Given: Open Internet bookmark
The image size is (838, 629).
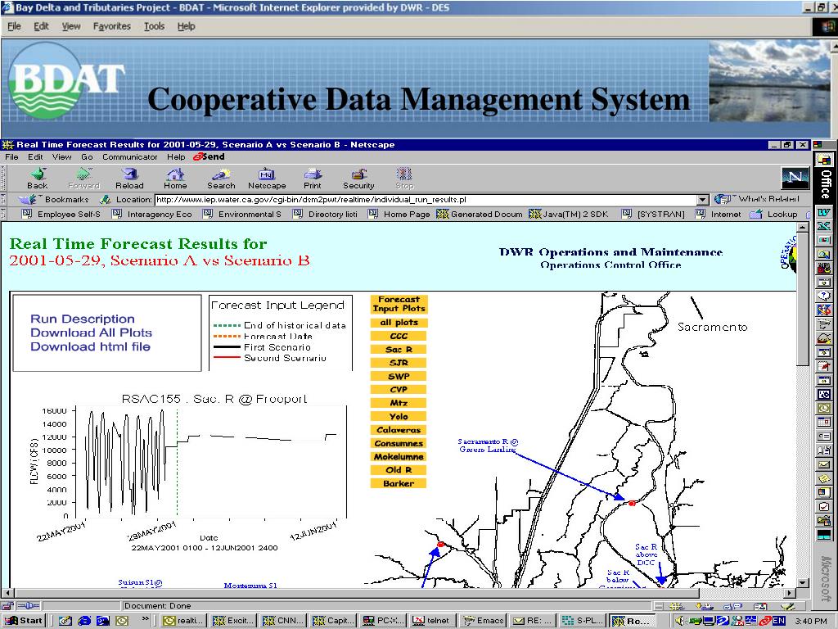Looking at the screenshot, I should coord(719,214).
